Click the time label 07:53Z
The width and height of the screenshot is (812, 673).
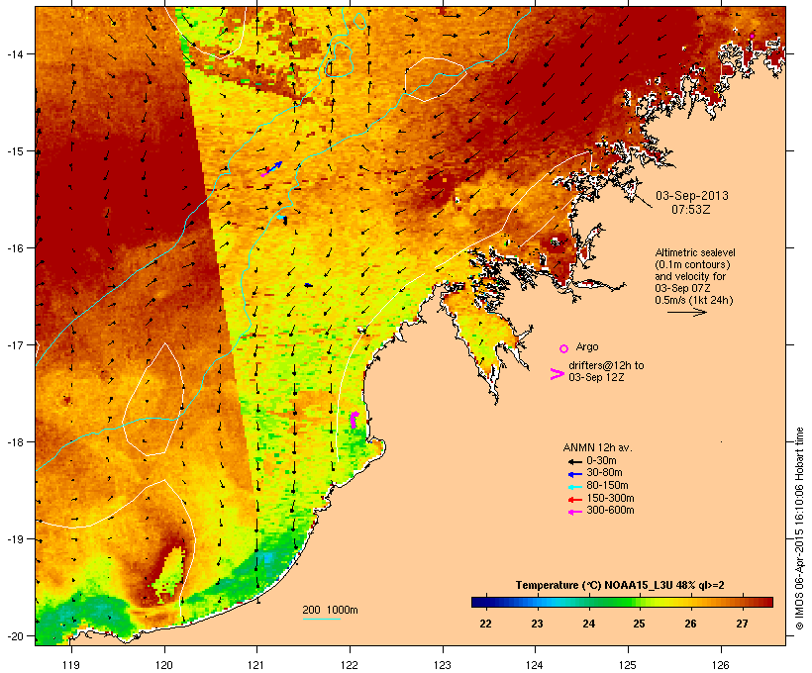(691, 210)
